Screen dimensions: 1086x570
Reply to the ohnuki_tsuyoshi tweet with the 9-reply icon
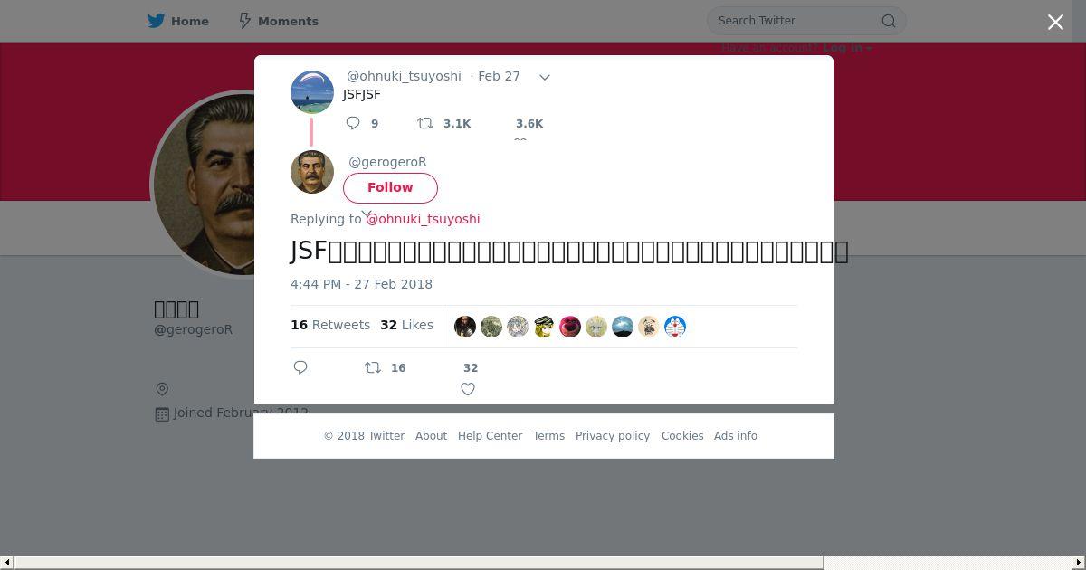pos(353,123)
